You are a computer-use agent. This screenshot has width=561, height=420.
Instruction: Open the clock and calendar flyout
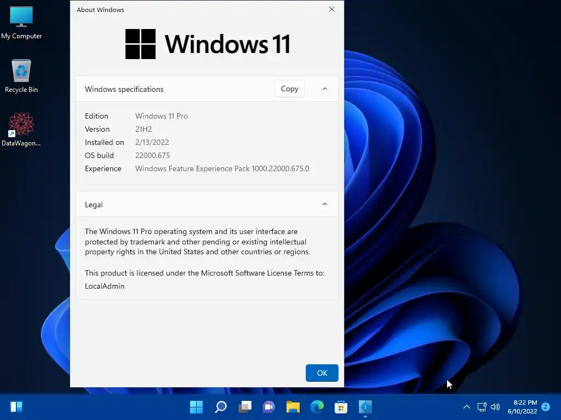click(x=522, y=407)
